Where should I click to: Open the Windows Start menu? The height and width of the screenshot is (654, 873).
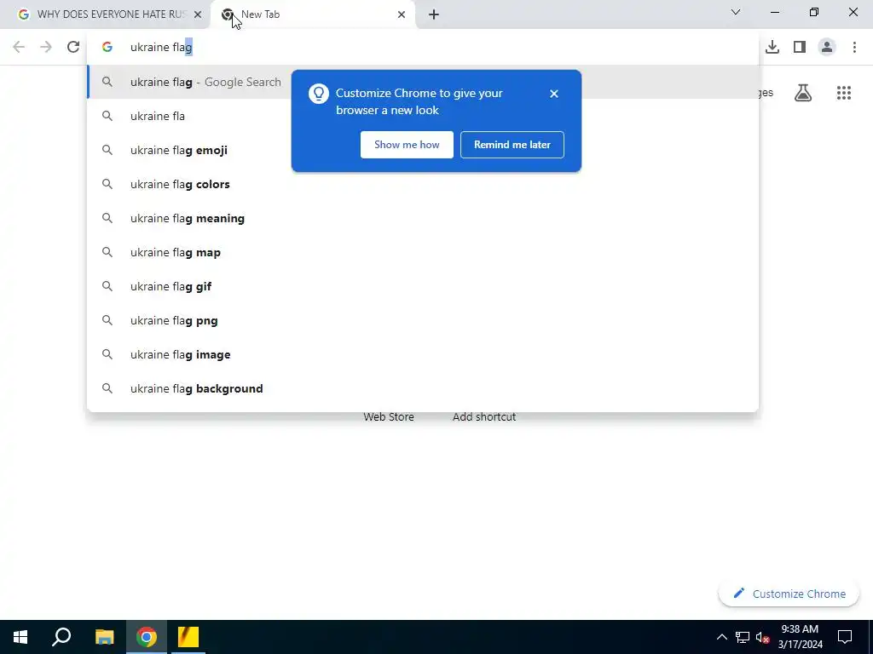click(x=20, y=637)
